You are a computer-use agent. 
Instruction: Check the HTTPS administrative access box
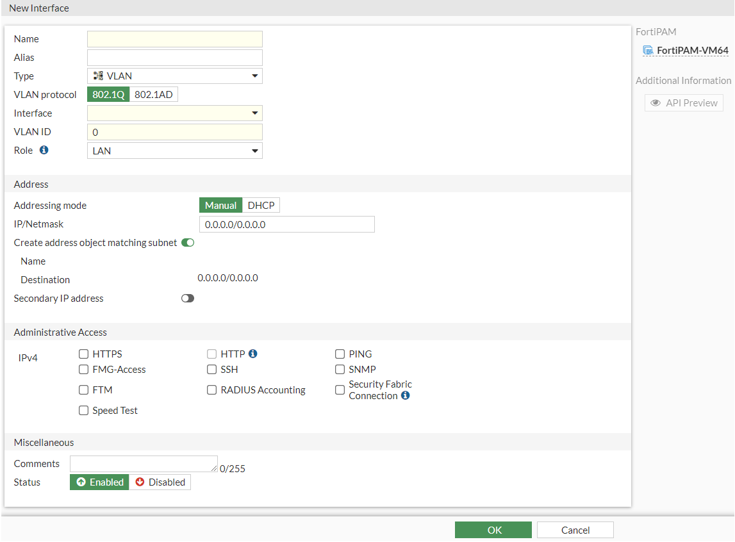tap(83, 353)
